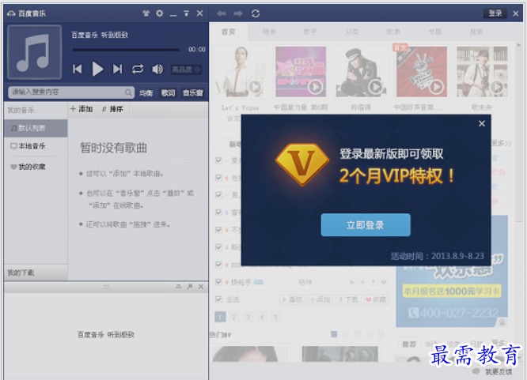This screenshot has height=380, width=527.
Task: Open the 均衡 equalizer
Action: click(146, 93)
